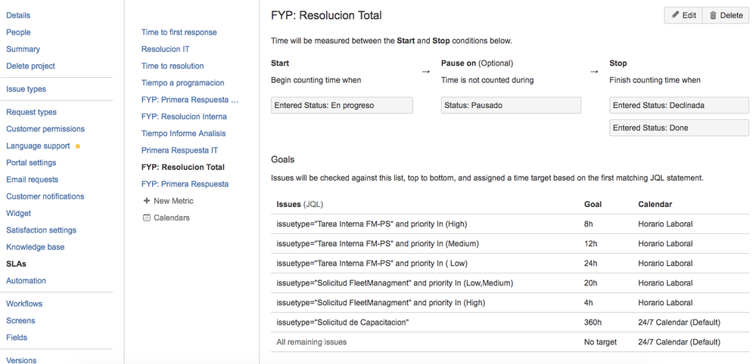Image resolution: width=756 pixels, height=364 pixels.
Task: Select the Time to first response metric
Action: coord(179,32)
